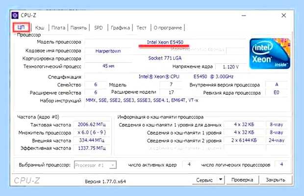Screen dimensions: 304x196
Task: Click the Набор инструкций label
Action: pos(60,101)
